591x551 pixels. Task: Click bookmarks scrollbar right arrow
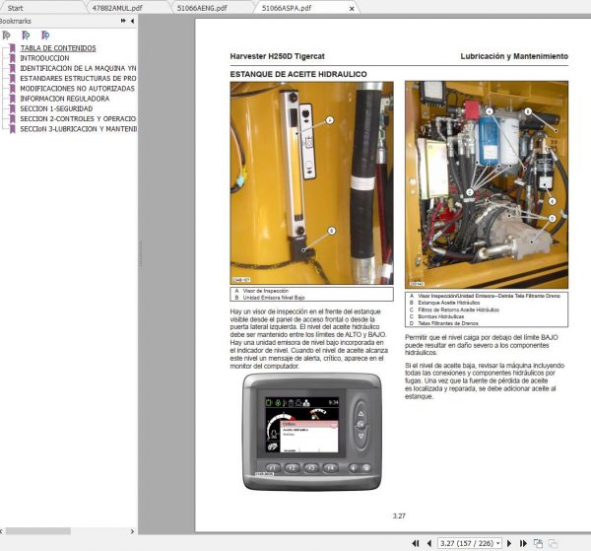(x=132, y=531)
